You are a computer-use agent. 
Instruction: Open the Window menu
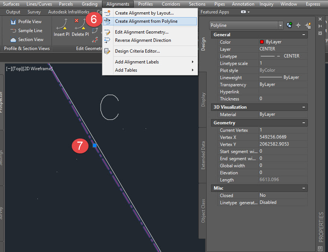289,4
